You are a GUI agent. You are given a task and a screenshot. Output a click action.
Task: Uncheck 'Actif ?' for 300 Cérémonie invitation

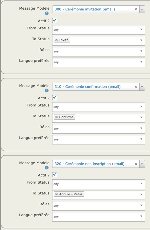55,20
